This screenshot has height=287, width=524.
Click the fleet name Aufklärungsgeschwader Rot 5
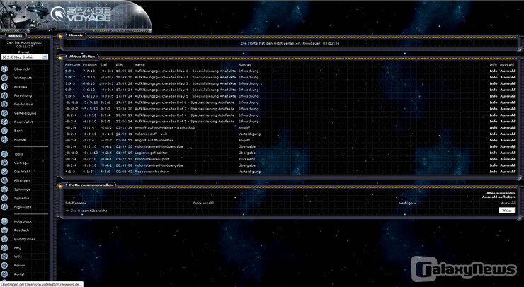[x=185, y=122]
